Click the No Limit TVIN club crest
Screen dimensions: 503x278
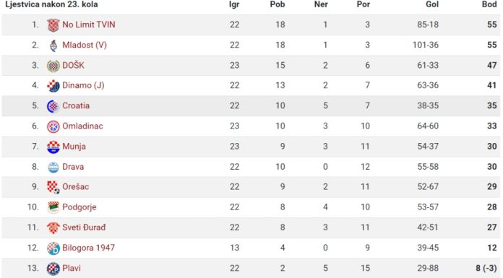(x=53, y=25)
